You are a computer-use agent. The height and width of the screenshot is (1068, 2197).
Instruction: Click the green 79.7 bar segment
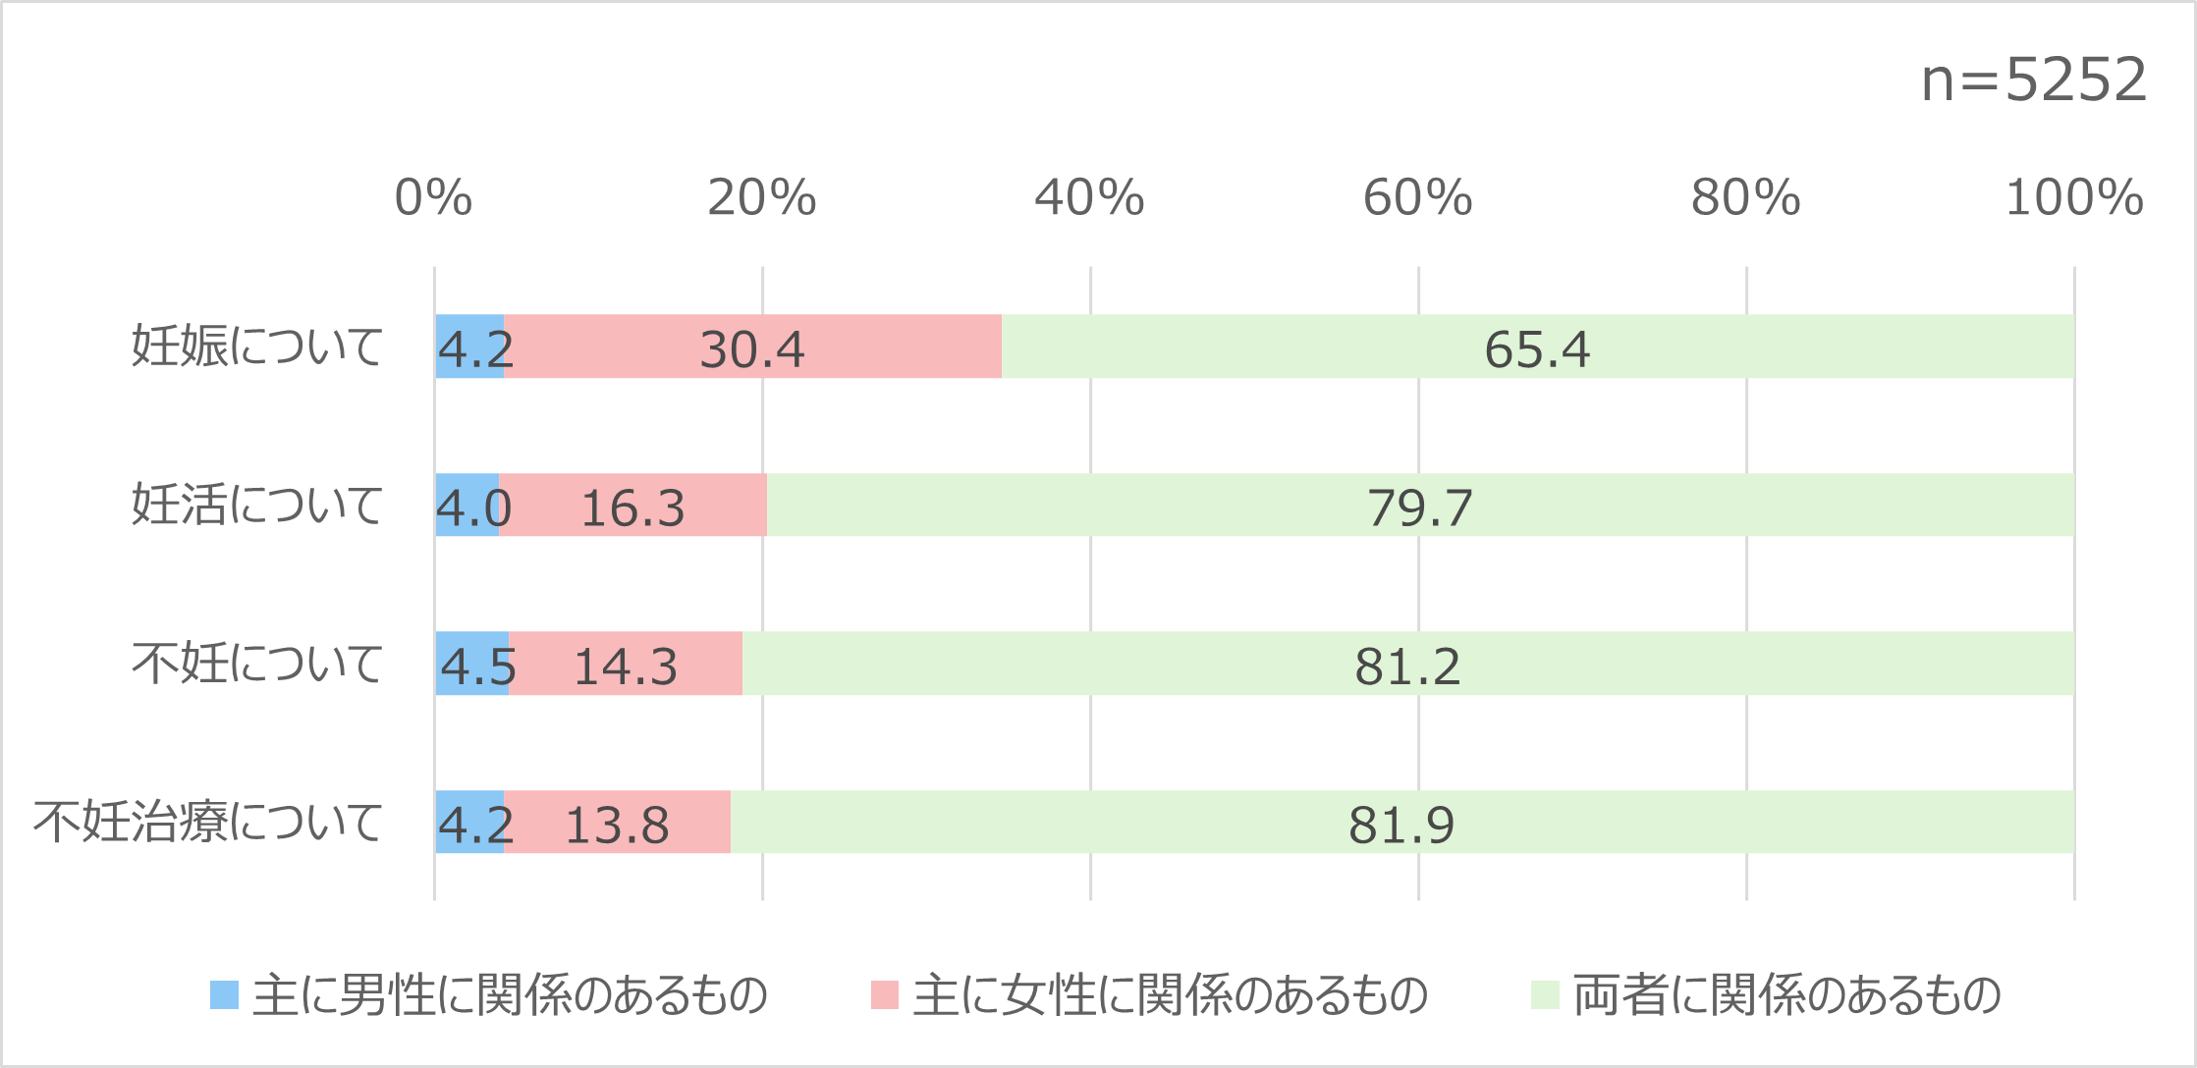(1420, 506)
